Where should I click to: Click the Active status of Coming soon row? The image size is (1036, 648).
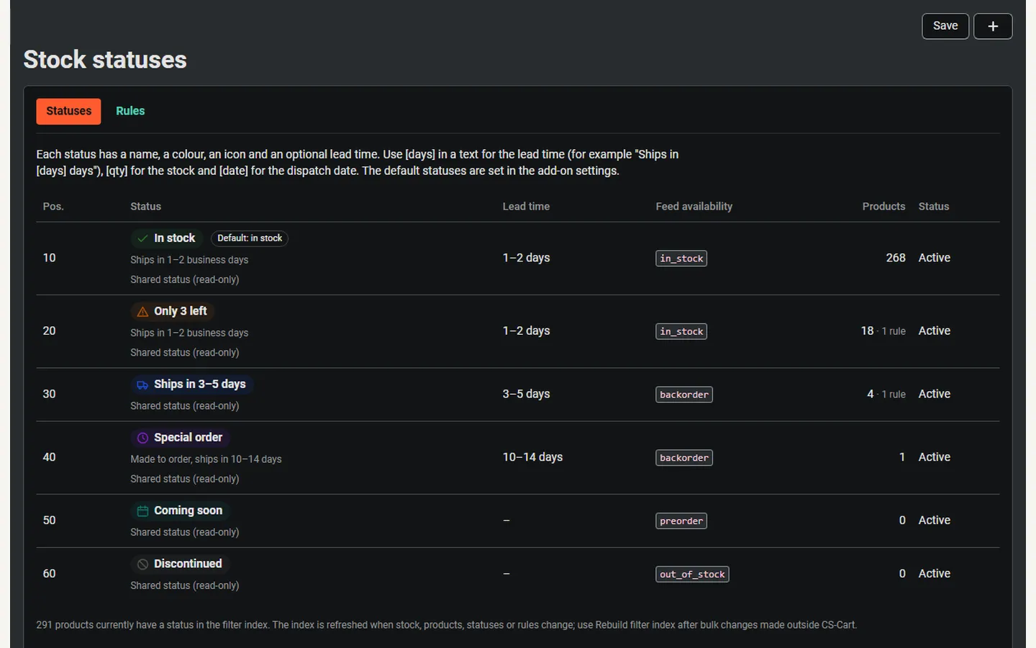click(x=935, y=521)
